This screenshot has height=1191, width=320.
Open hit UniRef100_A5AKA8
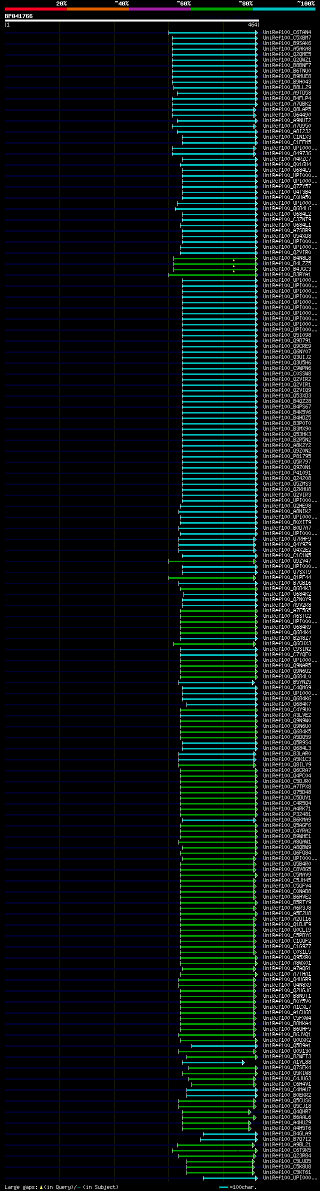287,49
